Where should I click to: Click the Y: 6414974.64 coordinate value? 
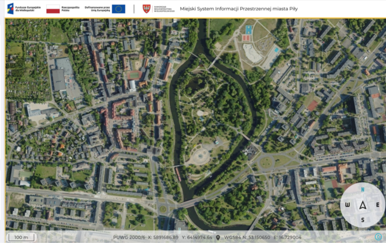(197, 238)
